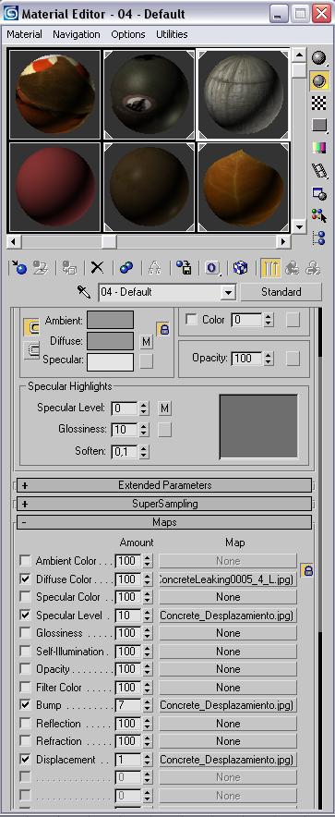This screenshot has height=817, width=335.
Task: Click the Diffuse color swatch
Action: (x=110, y=341)
